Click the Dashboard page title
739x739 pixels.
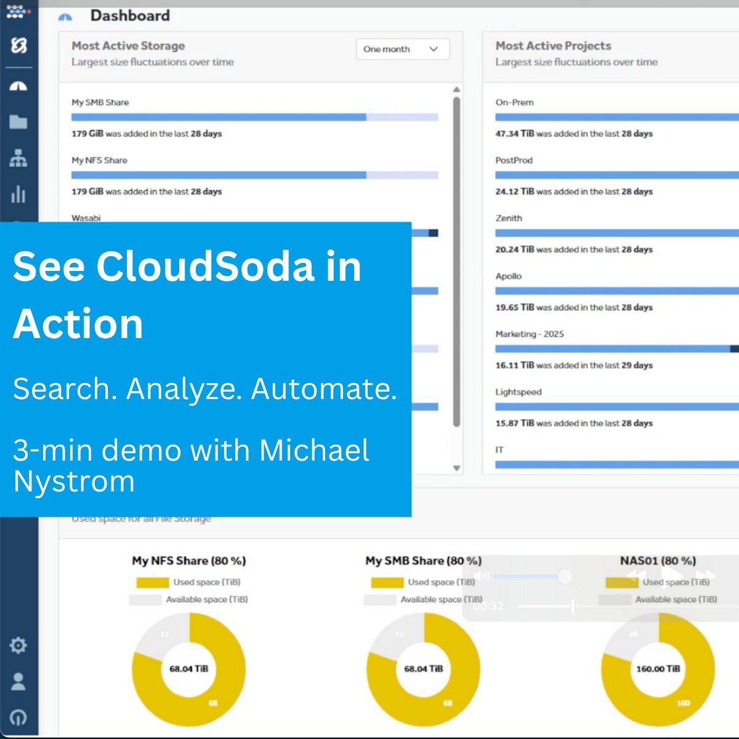click(x=130, y=15)
